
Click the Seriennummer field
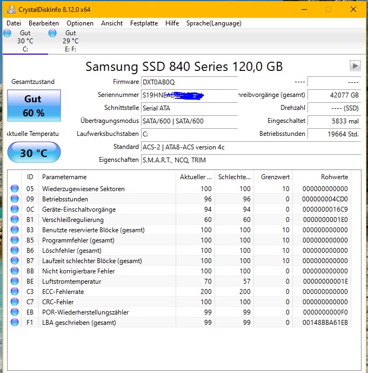point(189,95)
